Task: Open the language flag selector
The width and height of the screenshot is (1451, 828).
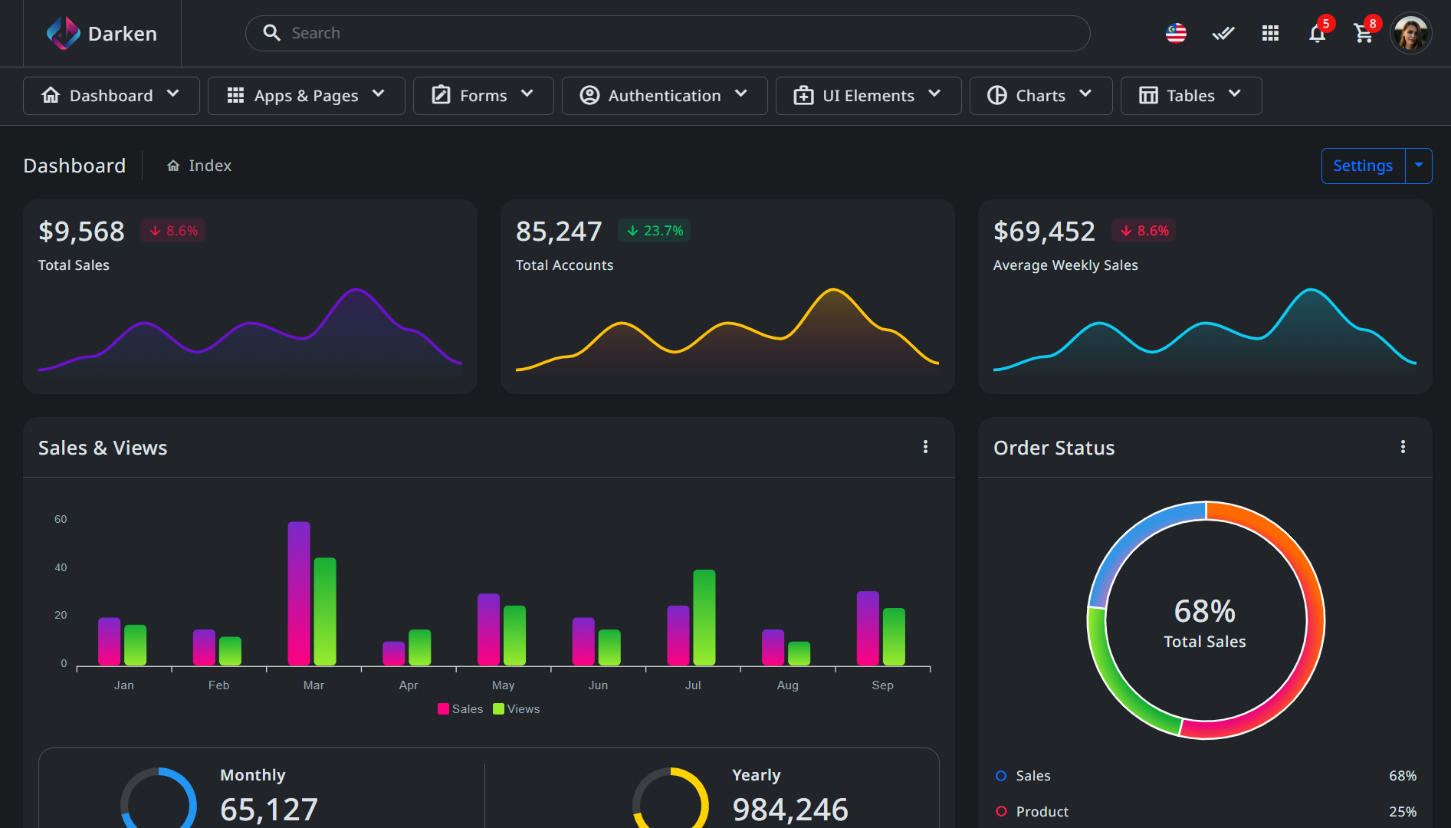Action: pos(1176,33)
